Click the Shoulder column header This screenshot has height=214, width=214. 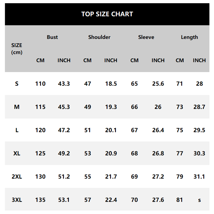tap(99, 37)
